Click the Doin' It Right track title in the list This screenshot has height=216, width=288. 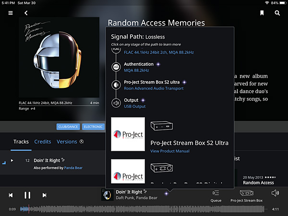pos(47,160)
